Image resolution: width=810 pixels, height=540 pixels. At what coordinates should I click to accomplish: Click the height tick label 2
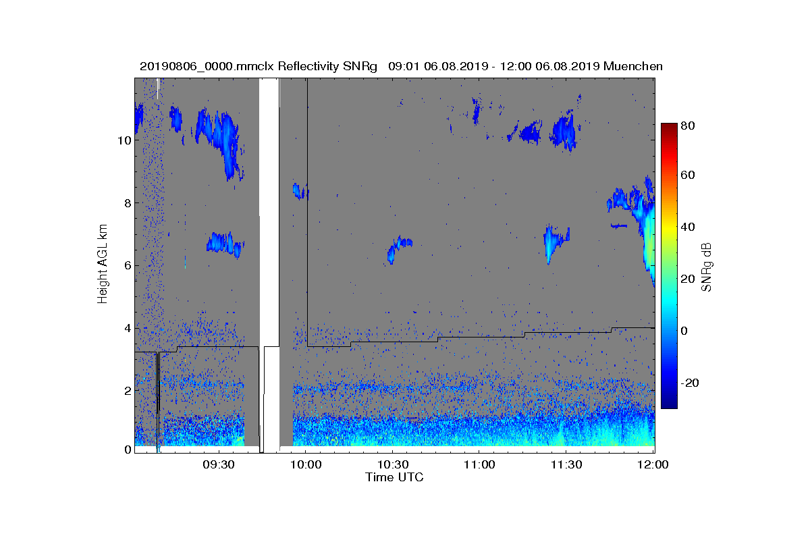click(x=127, y=391)
